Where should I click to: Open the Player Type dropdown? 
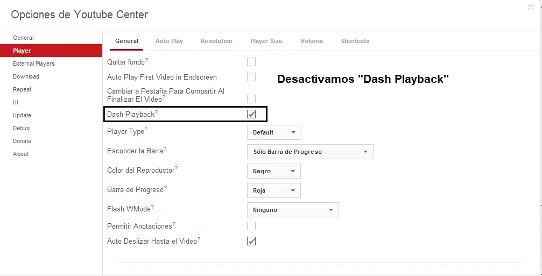274,132
